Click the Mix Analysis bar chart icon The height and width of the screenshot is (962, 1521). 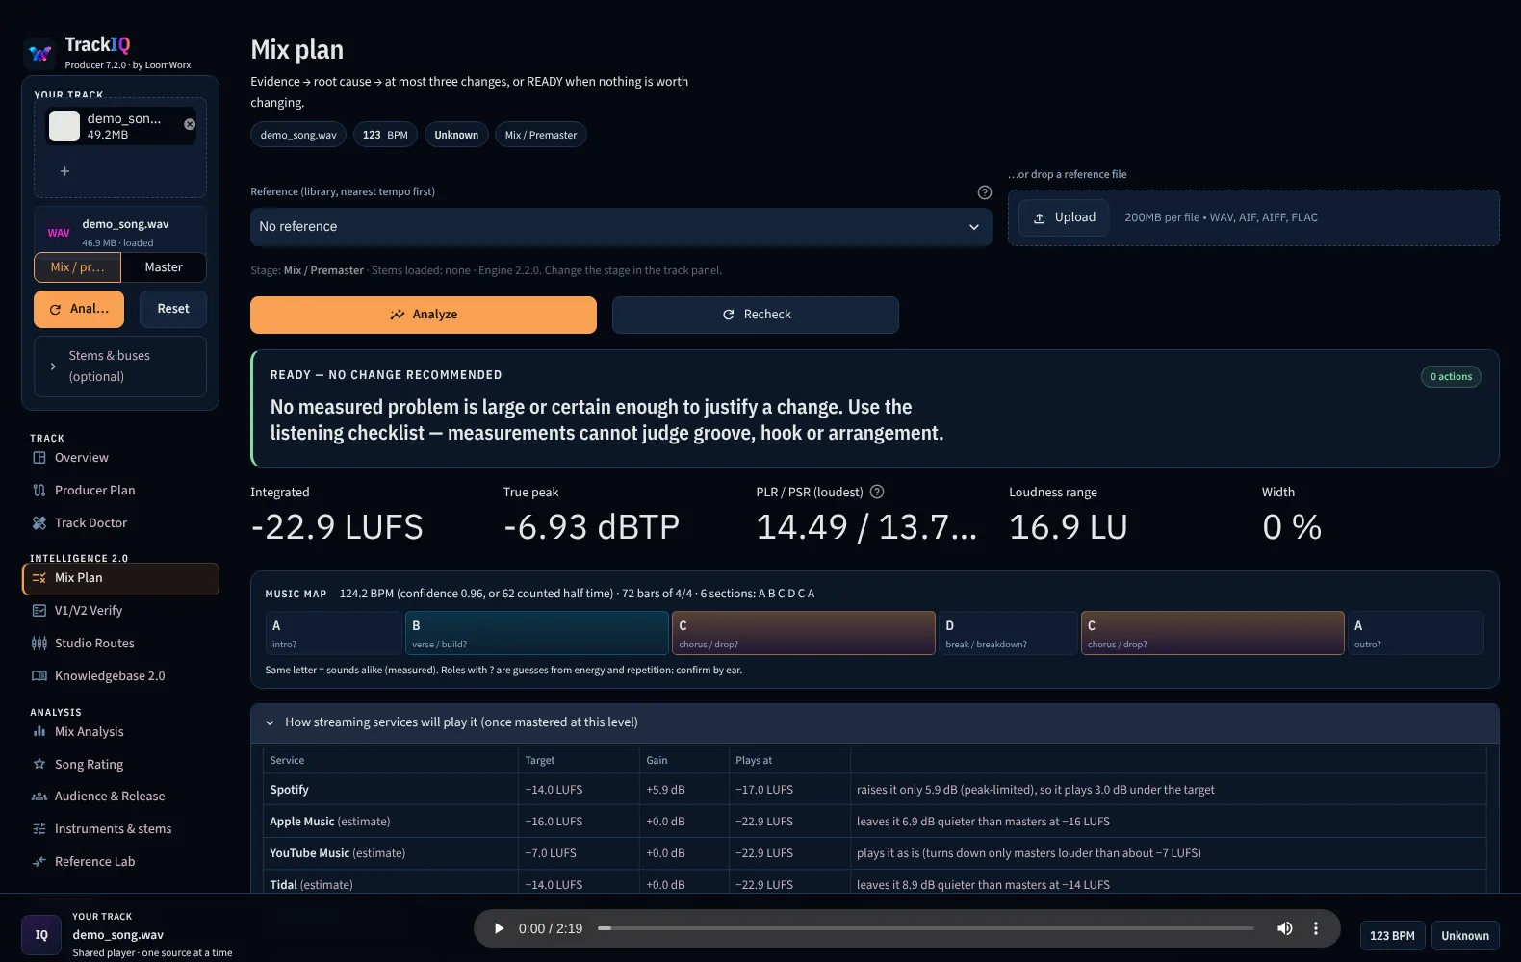39,732
